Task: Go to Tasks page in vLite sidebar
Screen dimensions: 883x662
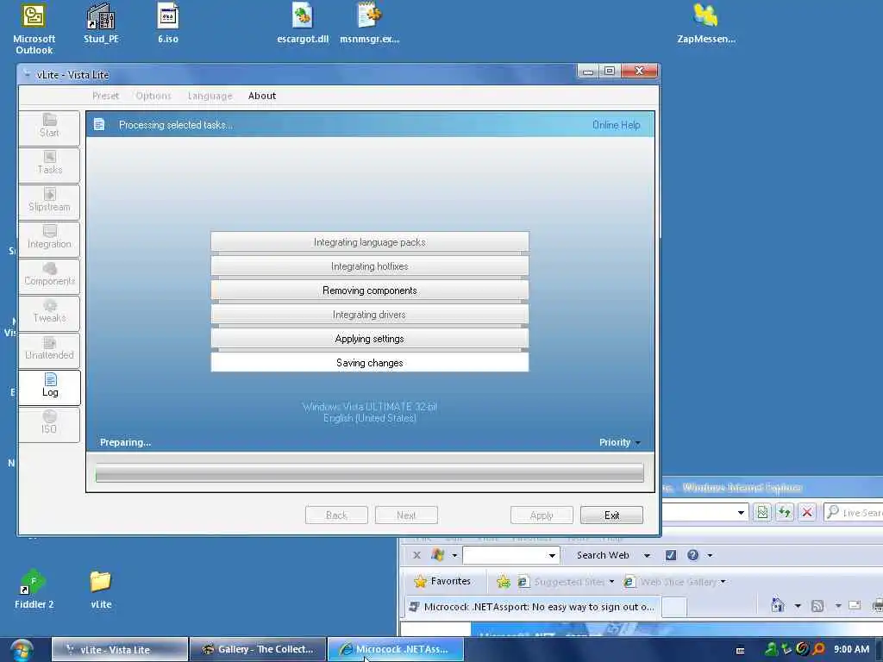Action: pyautogui.click(x=49, y=165)
